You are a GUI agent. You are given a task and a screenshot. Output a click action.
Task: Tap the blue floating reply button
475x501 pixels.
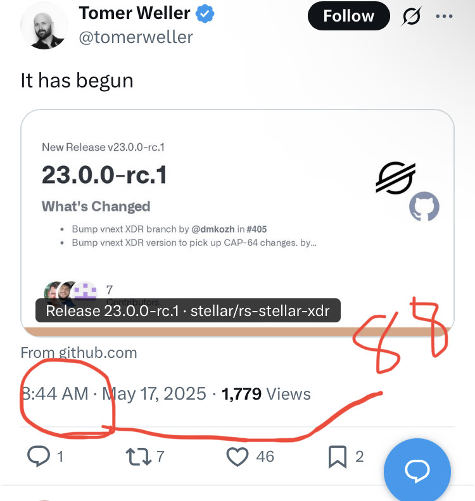[x=417, y=470]
